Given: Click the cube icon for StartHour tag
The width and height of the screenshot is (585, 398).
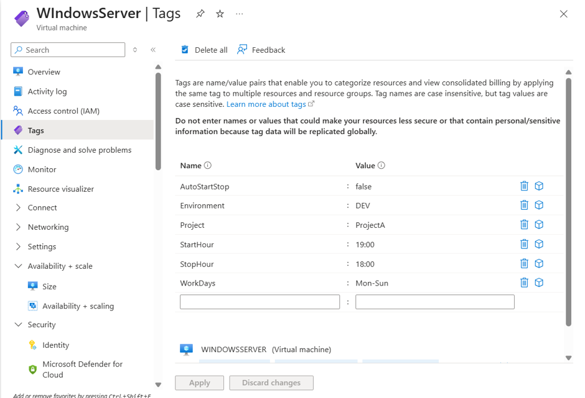Looking at the screenshot, I should (539, 244).
